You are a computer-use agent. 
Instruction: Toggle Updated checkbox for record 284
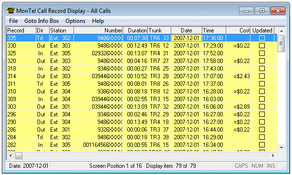(x=262, y=137)
